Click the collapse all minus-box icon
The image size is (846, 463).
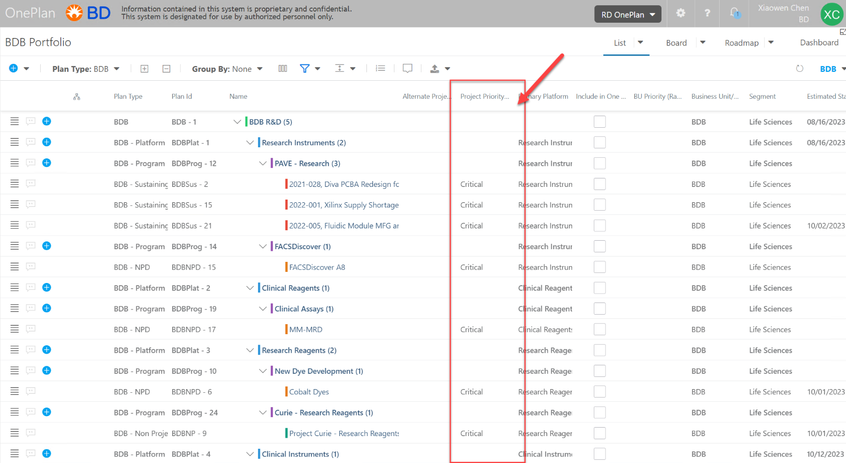[167, 69]
